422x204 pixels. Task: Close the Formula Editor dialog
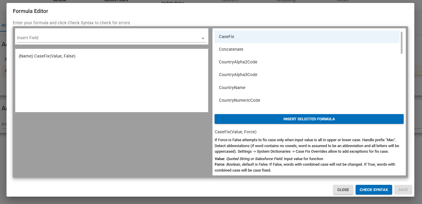[x=343, y=190]
